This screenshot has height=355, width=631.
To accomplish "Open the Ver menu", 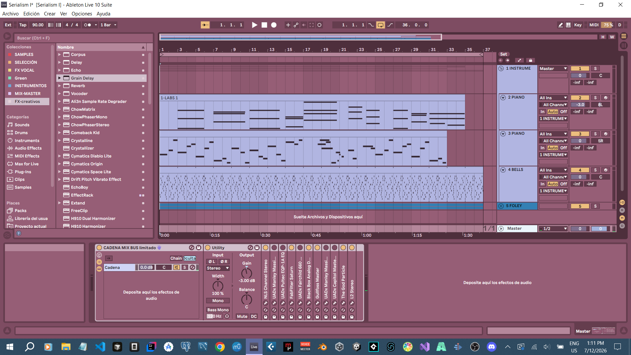I will tap(63, 14).
